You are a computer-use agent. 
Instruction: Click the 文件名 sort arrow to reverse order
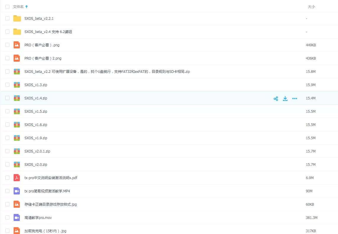27,6
